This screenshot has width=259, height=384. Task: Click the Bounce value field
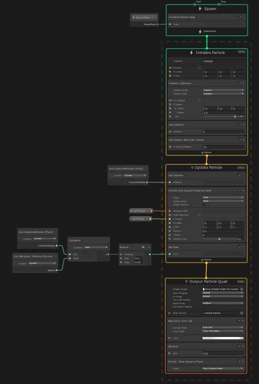(x=223, y=231)
